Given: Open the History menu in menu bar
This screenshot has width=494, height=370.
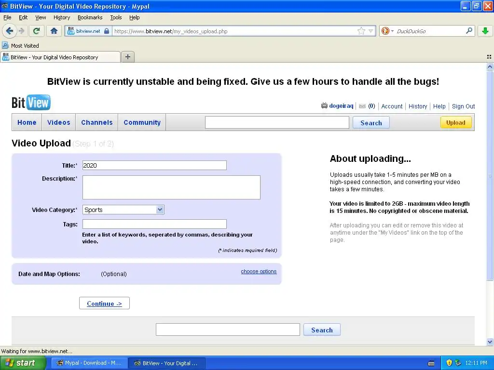Looking at the screenshot, I should point(61,17).
